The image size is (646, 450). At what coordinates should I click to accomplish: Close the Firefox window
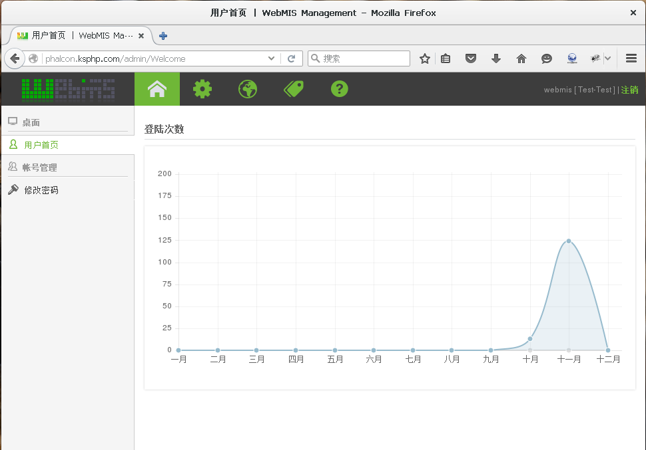(x=633, y=13)
